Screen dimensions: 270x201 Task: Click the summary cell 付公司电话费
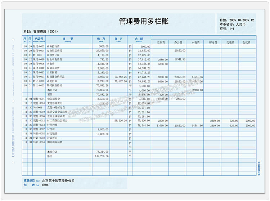54,59
